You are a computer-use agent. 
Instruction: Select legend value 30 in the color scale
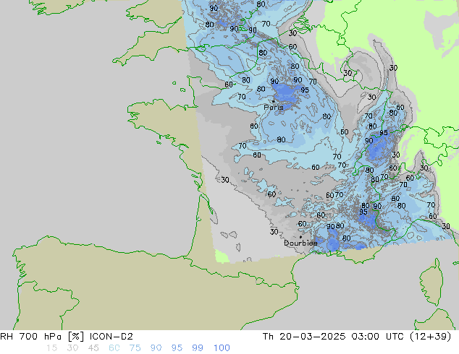pyautogui.click(x=72, y=348)
